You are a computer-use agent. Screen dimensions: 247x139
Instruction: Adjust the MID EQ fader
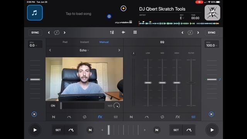click(x=162, y=83)
